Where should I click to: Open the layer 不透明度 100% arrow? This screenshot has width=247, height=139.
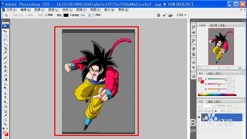point(235,106)
